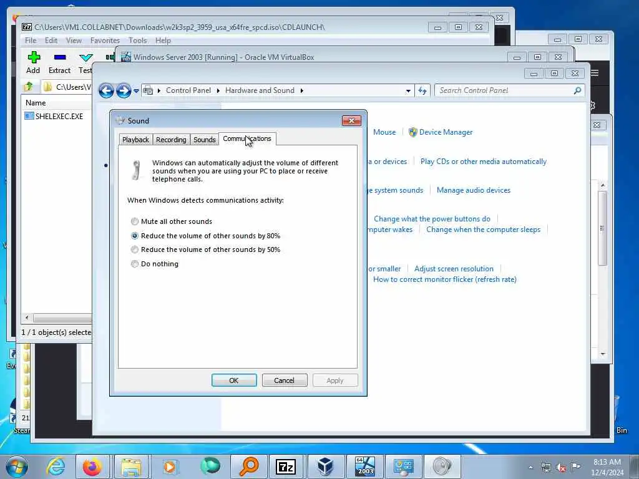
Task: Click the orange magnifier taskbar icon
Action: (x=248, y=467)
